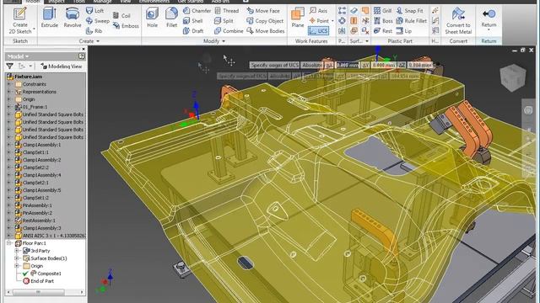Select the Extrude tool
This screenshot has width=540, height=303.
point(50,18)
